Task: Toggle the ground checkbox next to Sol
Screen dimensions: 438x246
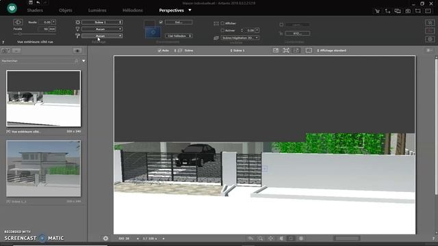Action: [x=161, y=22]
